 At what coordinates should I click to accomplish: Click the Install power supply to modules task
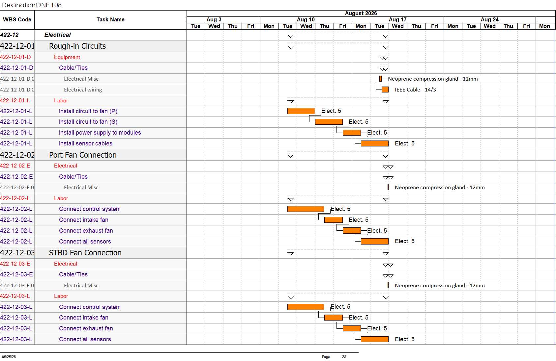pyautogui.click(x=100, y=133)
